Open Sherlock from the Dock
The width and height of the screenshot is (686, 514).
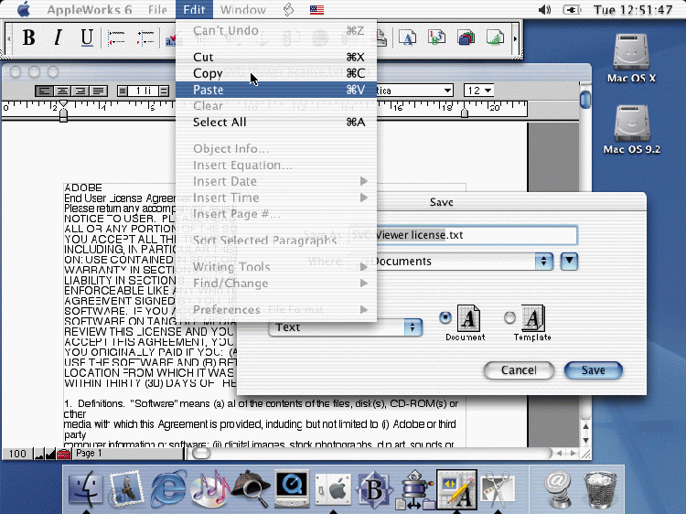point(252,489)
